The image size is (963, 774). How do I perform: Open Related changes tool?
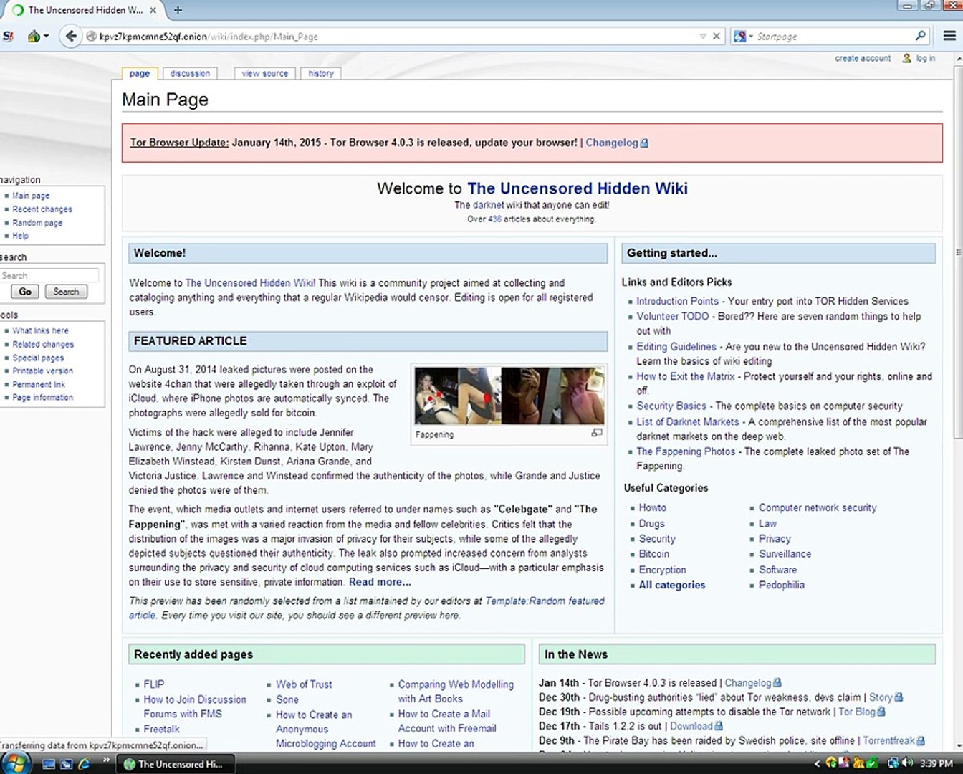(43, 344)
